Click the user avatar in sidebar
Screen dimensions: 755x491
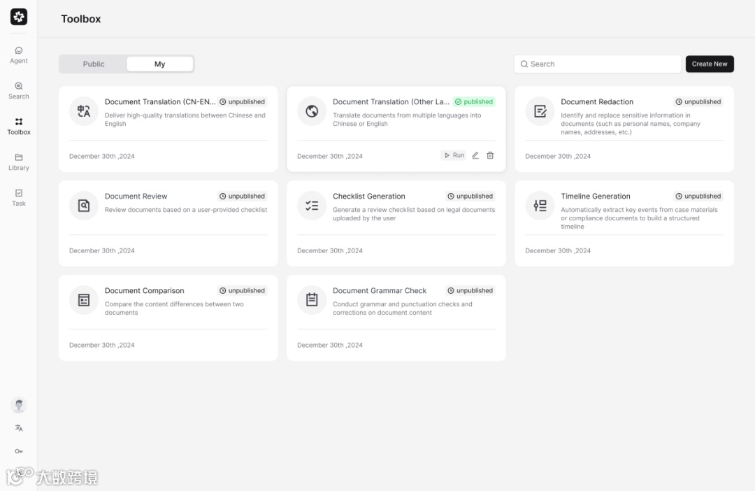(x=19, y=405)
